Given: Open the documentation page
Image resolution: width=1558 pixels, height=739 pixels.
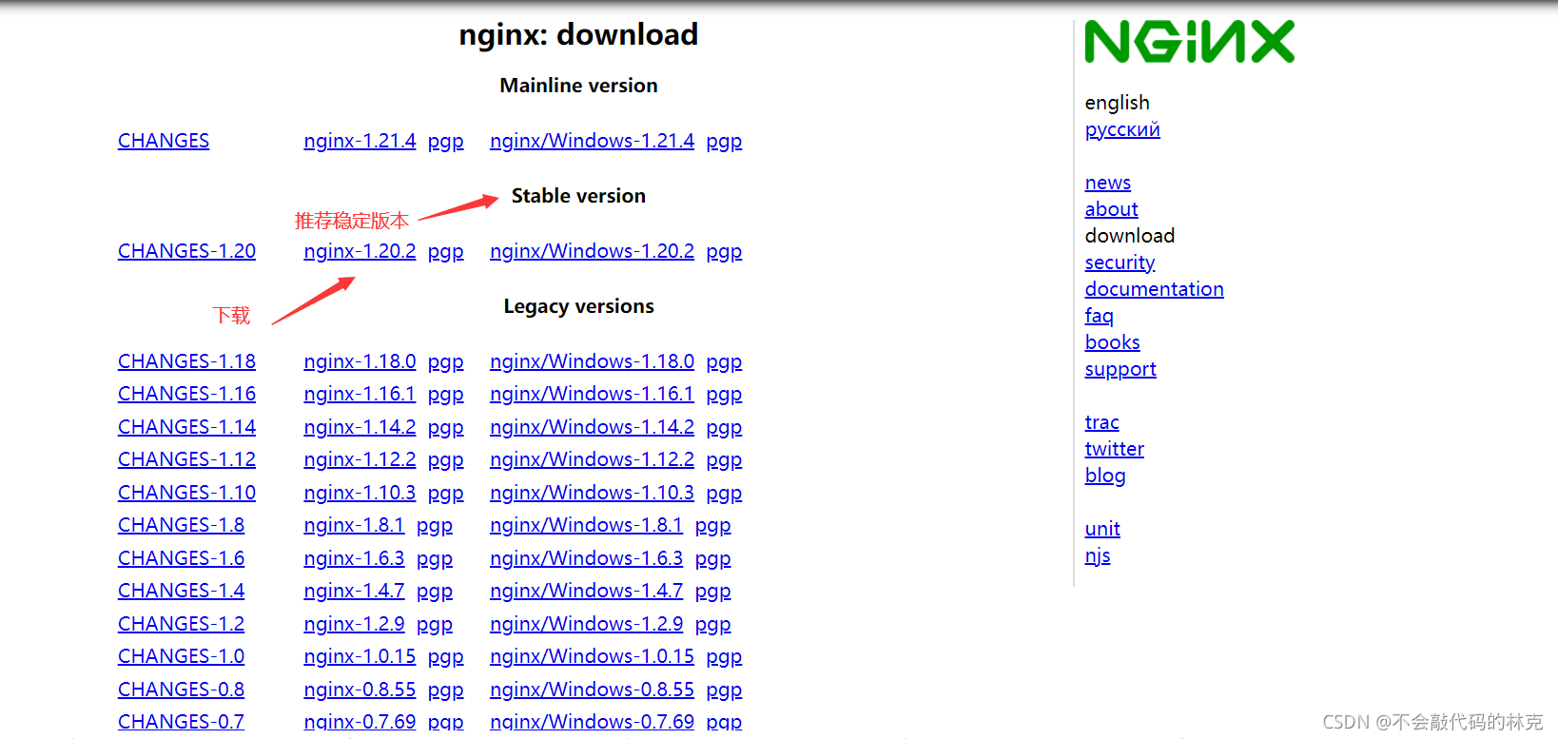Looking at the screenshot, I should (x=1154, y=289).
